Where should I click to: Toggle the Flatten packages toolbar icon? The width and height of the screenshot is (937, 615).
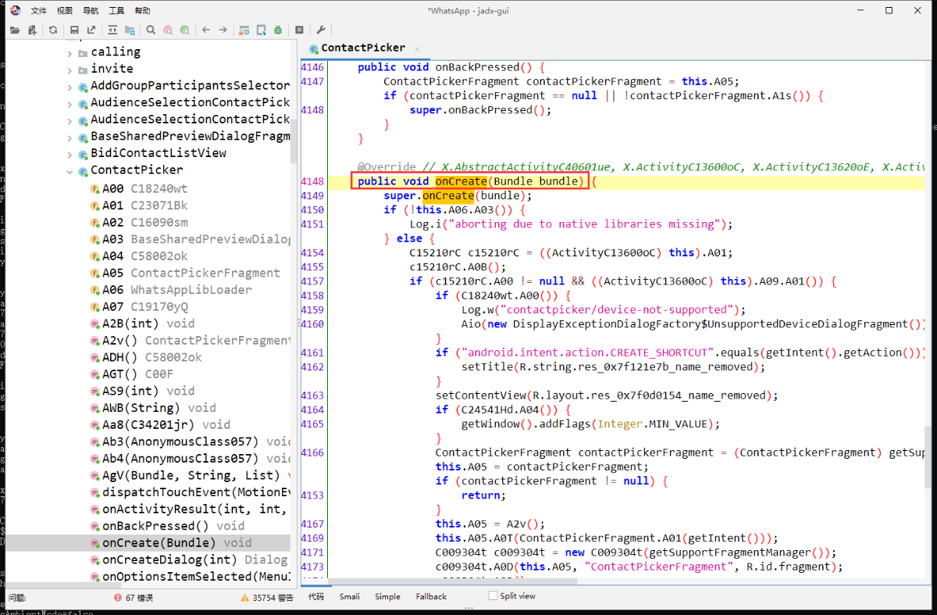click(130, 30)
